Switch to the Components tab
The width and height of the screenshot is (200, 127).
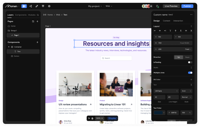point(21,15)
